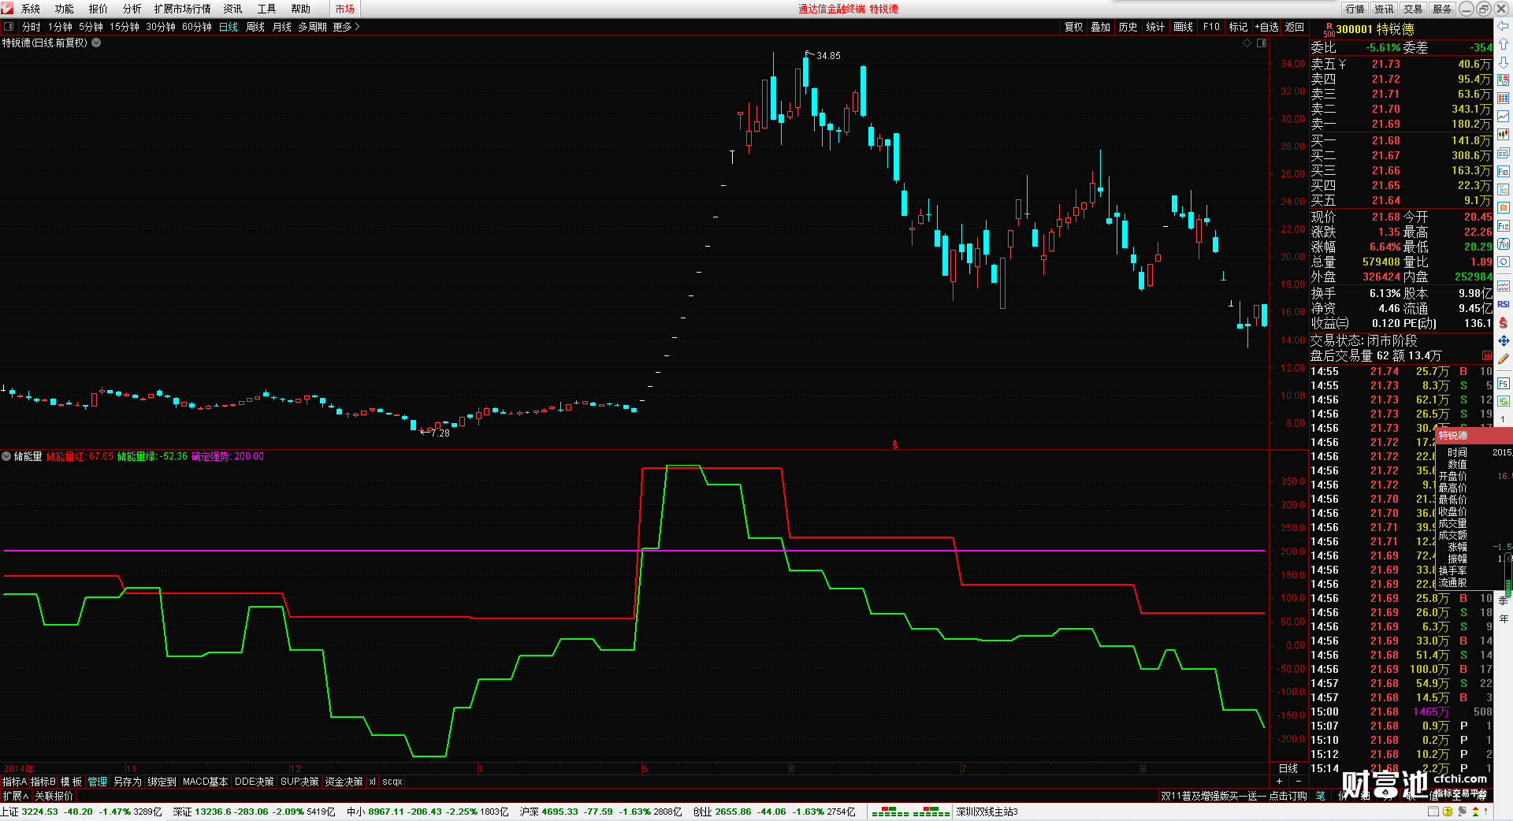Image resolution: width=1513 pixels, height=821 pixels.
Task: Open the quote grid table icon in sidebar
Action: tap(1504, 98)
